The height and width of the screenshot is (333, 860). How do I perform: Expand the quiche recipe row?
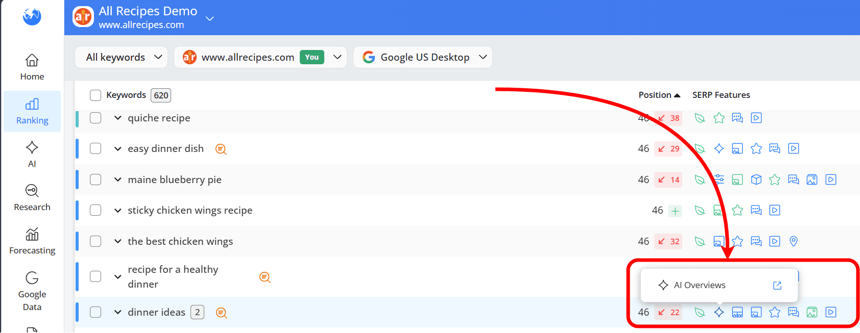tap(117, 118)
